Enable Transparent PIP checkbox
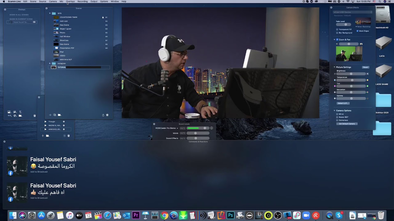This screenshot has height=221, width=394. click(337, 29)
